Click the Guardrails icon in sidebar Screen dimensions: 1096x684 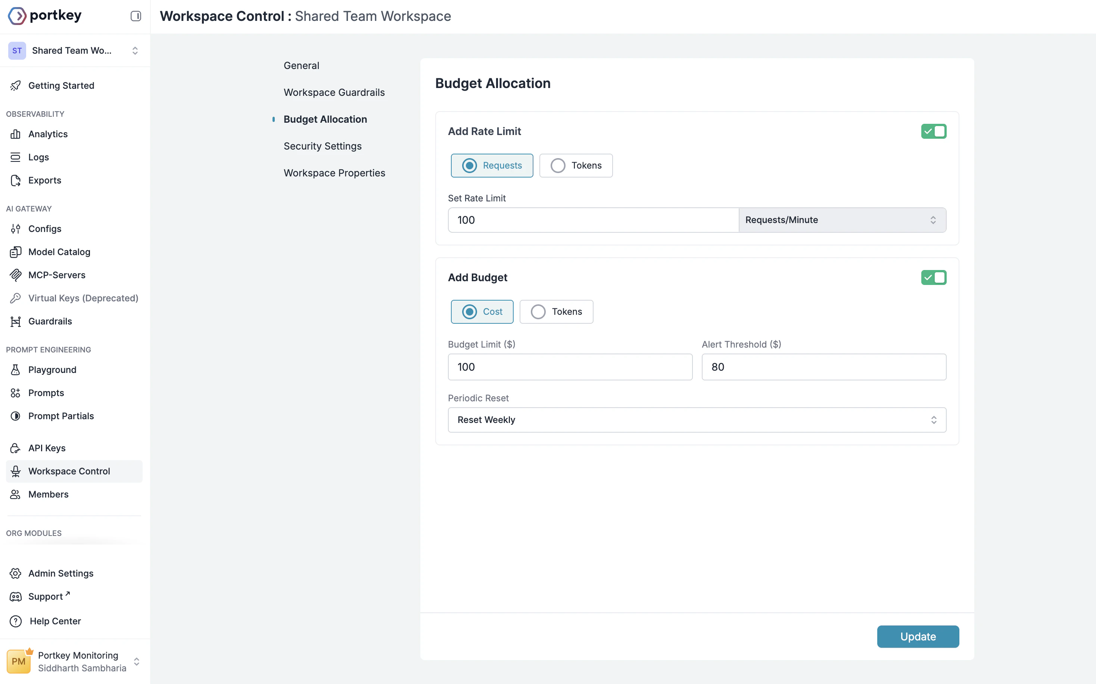click(15, 321)
